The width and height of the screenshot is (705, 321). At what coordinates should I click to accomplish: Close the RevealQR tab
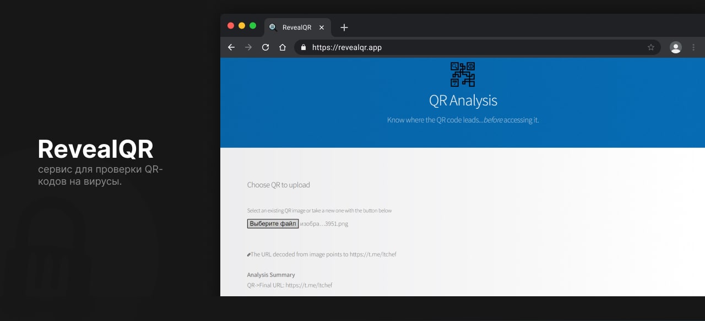pyautogui.click(x=322, y=27)
